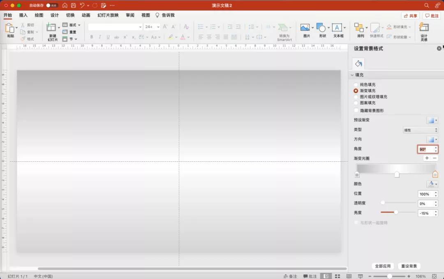444x279 pixels.
Task: Select 渐变填充 gradient fill option
Action: pyautogui.click(x=356, y=91)
